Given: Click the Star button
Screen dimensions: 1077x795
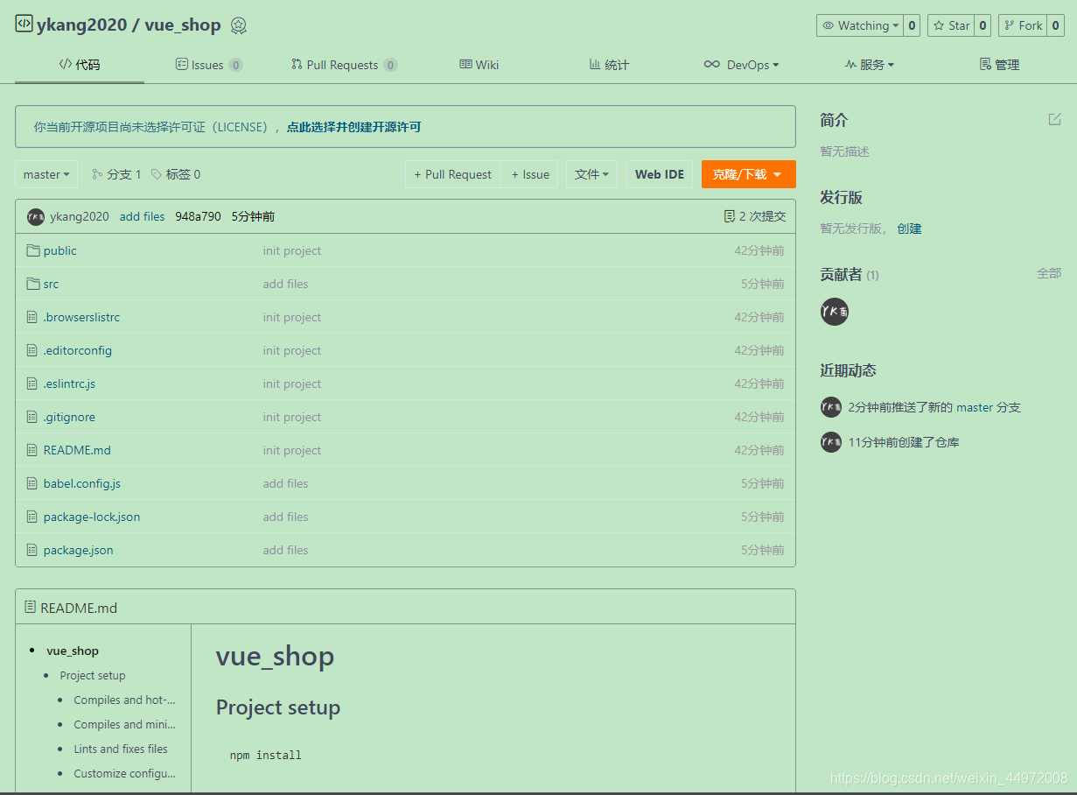Looking at the screenshot, I should (x=951, y=25).
